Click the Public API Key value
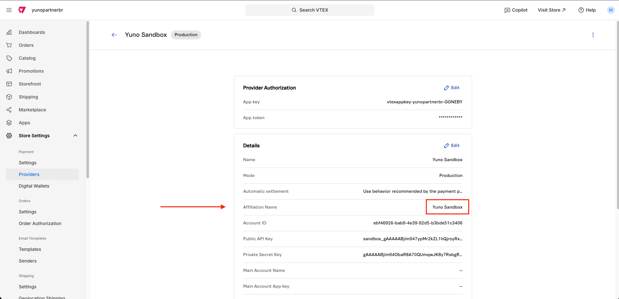 pyautogui.click(x=413, y=239)
